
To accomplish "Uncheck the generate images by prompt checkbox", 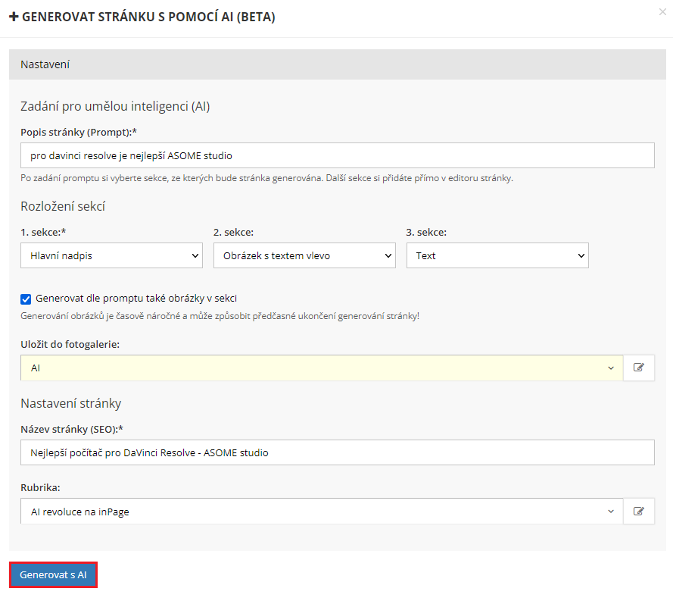I will 26,299.
